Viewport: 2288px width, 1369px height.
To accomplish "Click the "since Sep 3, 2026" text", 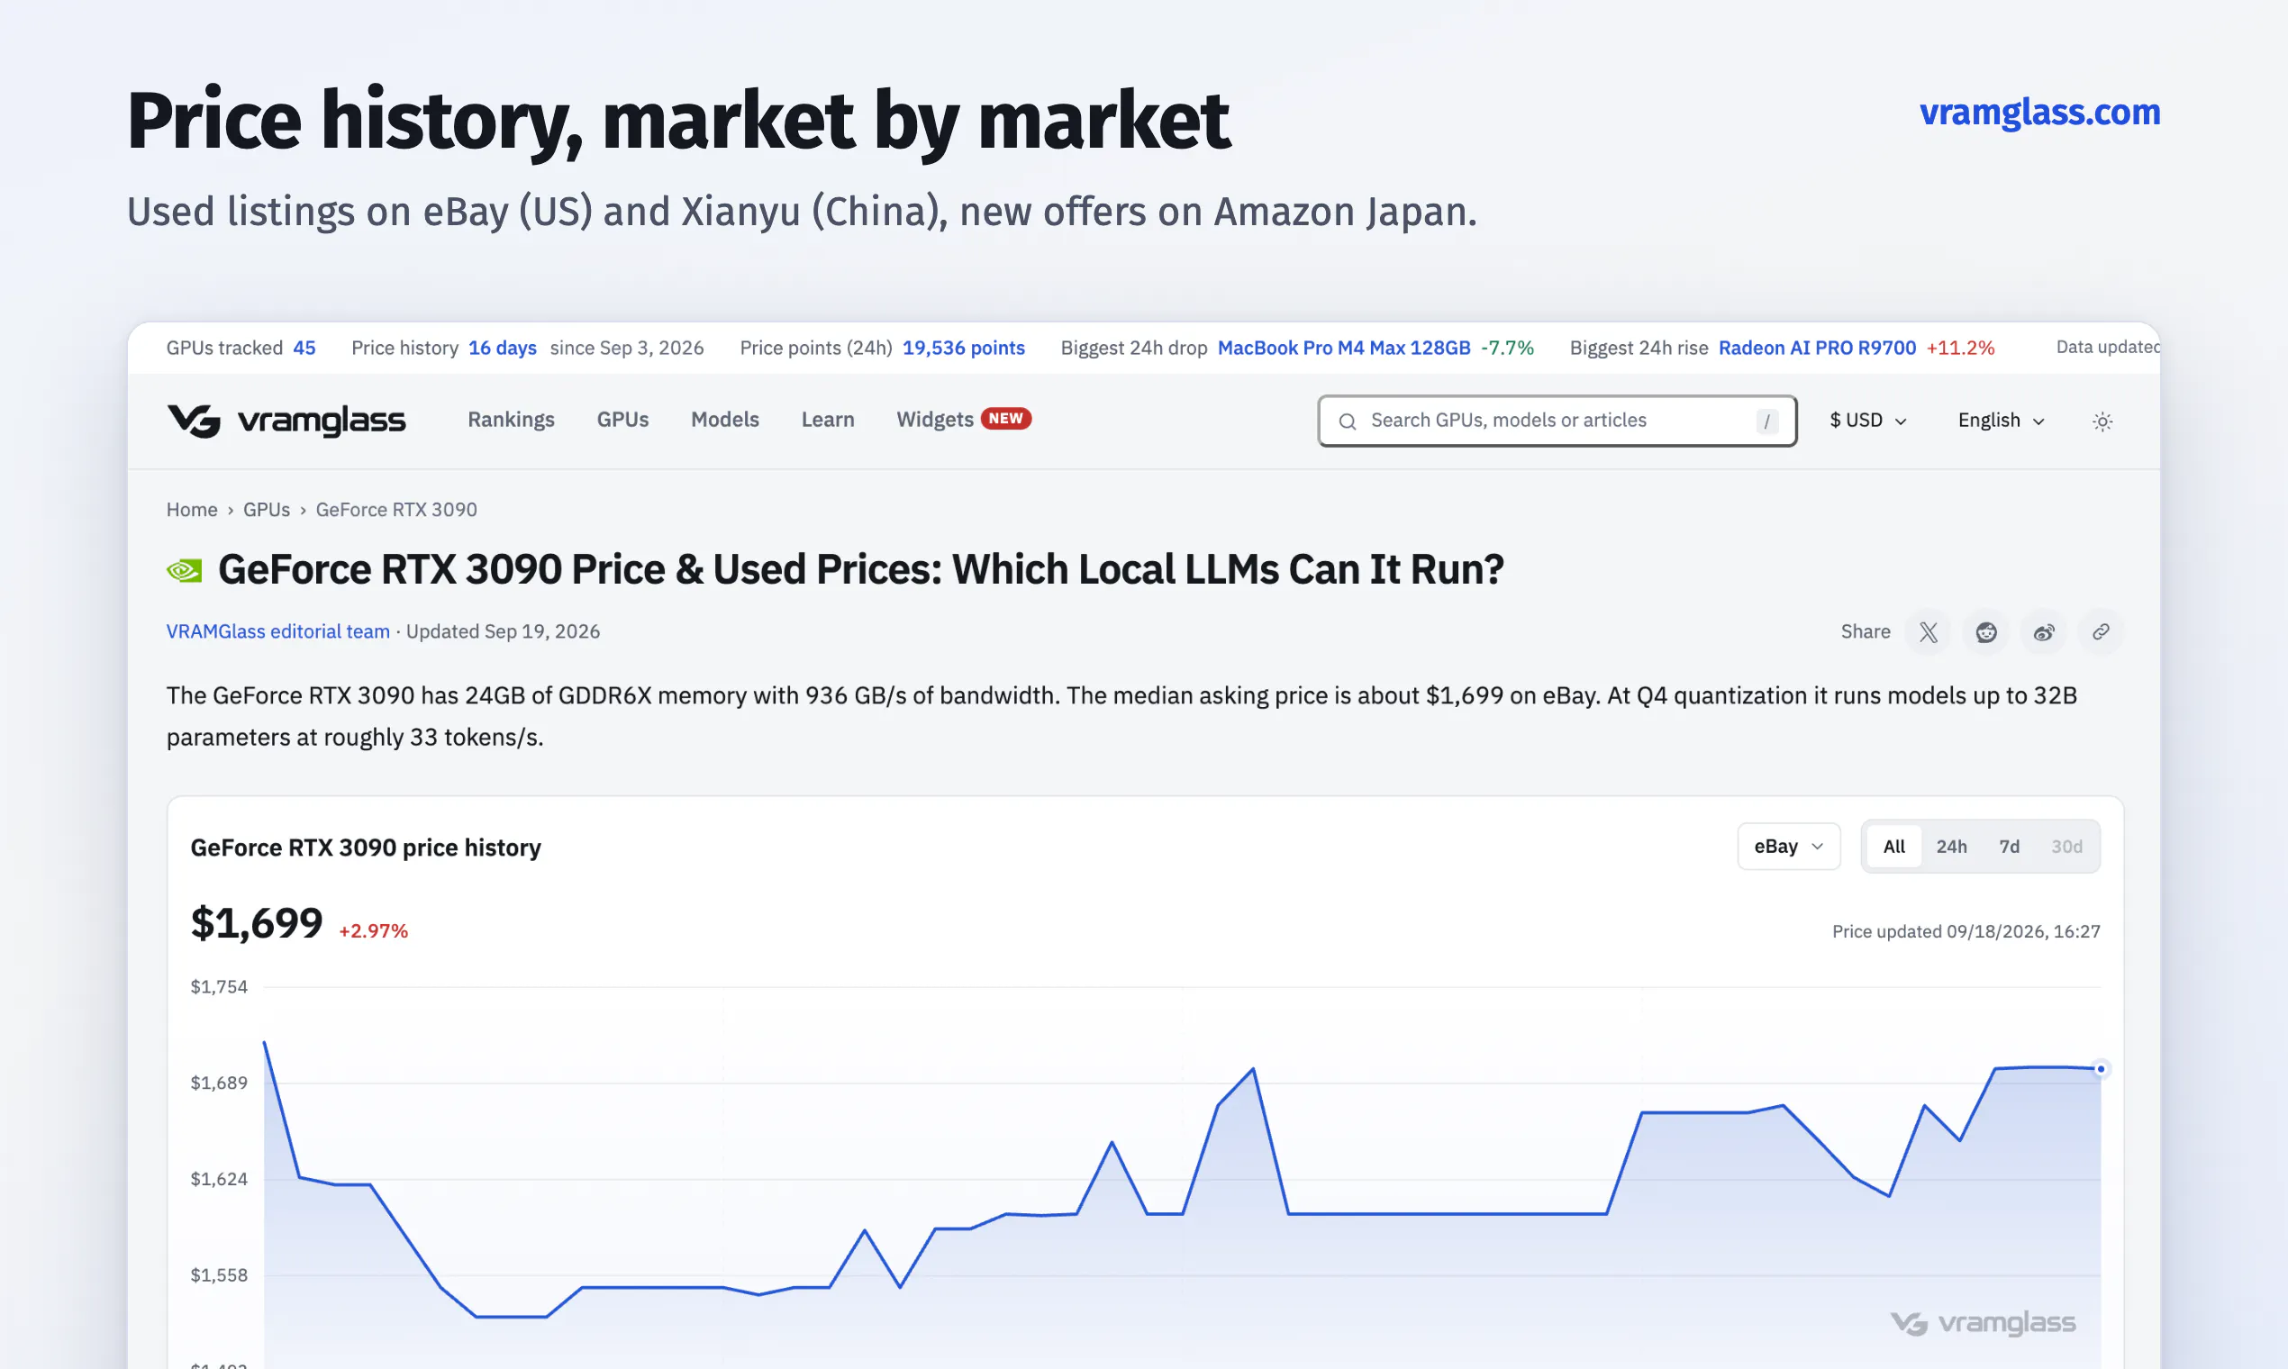I will (x=627, y=348).
